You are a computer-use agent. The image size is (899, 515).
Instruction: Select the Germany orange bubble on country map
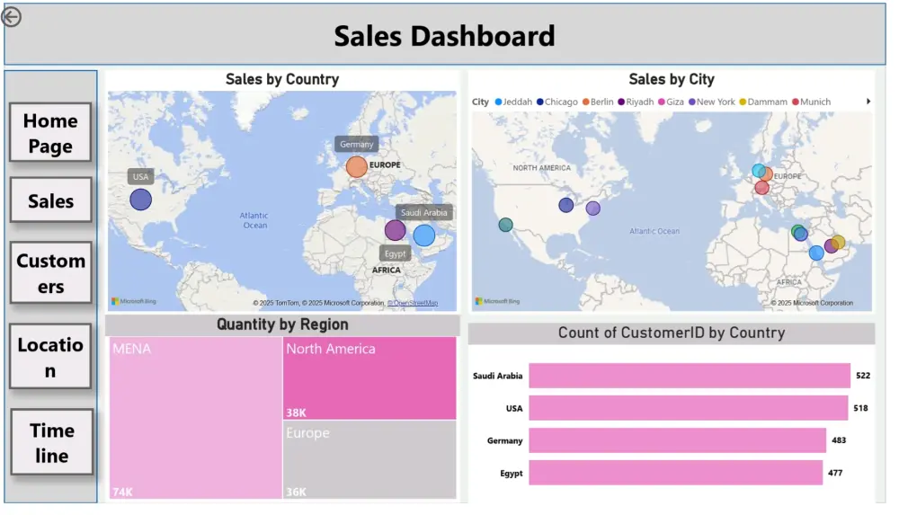point(356,167)
